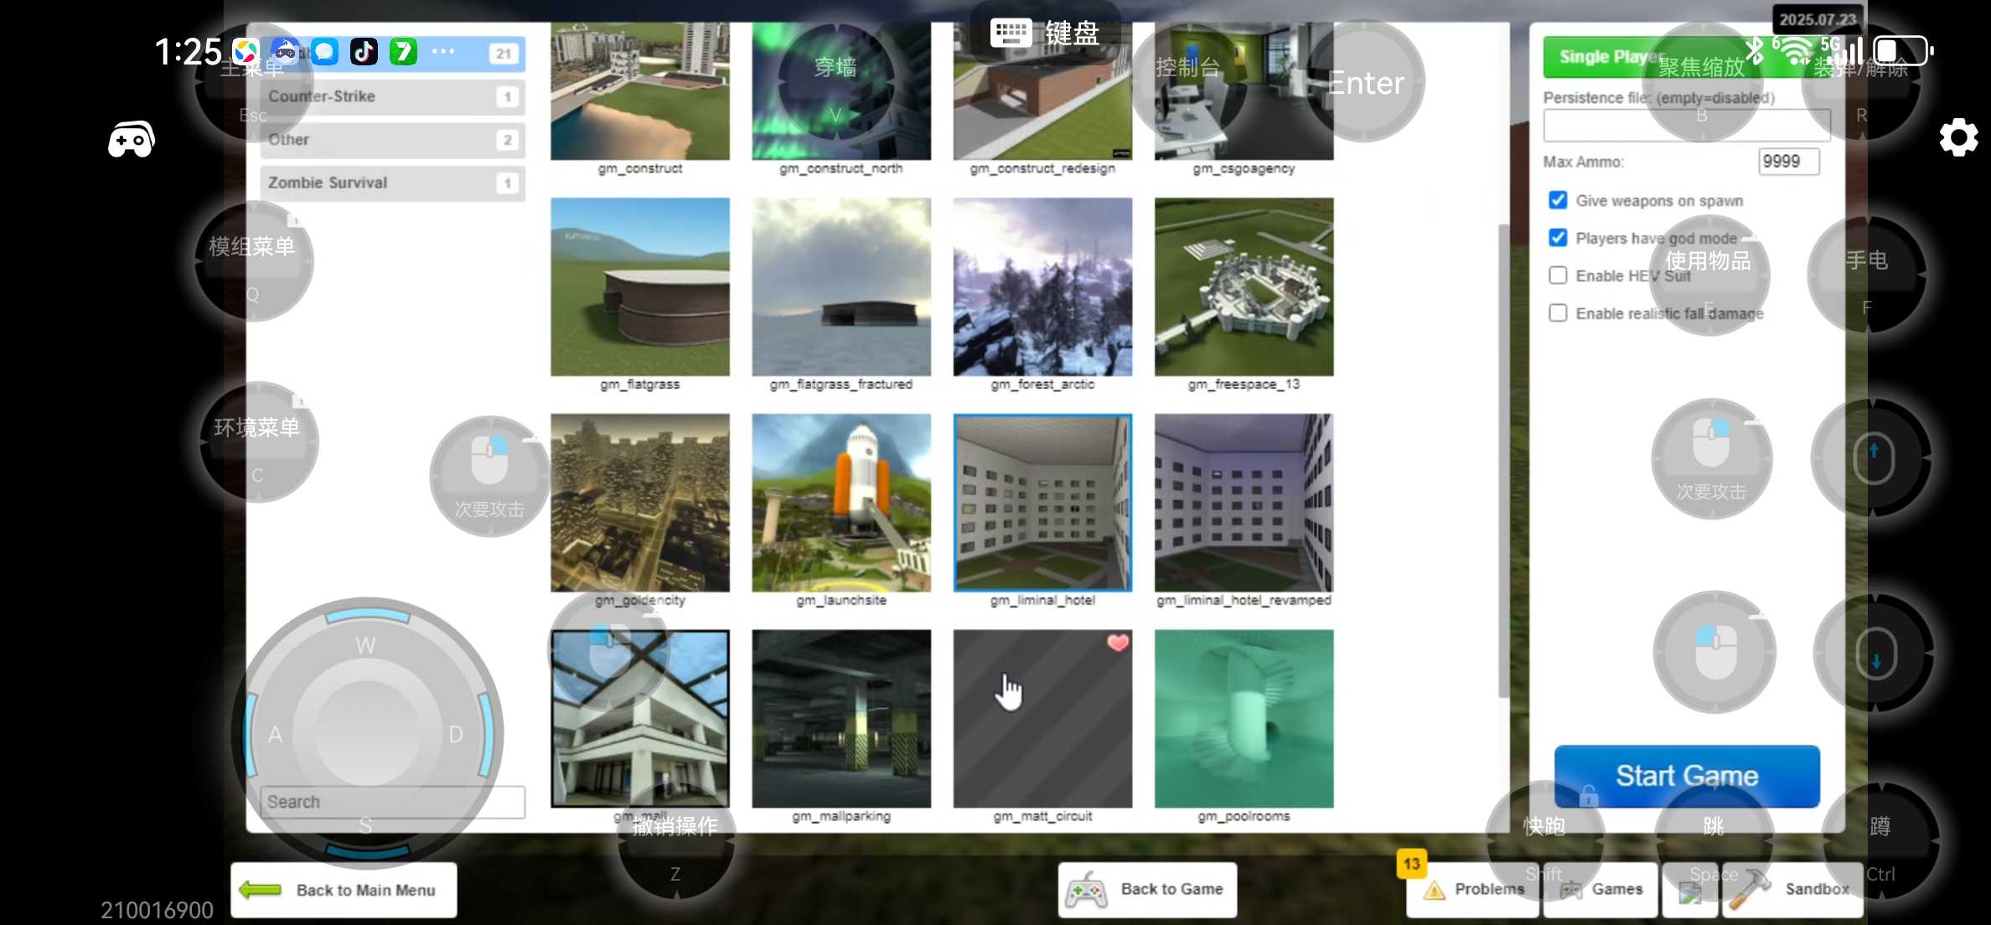
Task: Open the TikTok notification icon
Action: tap(364, 52)
